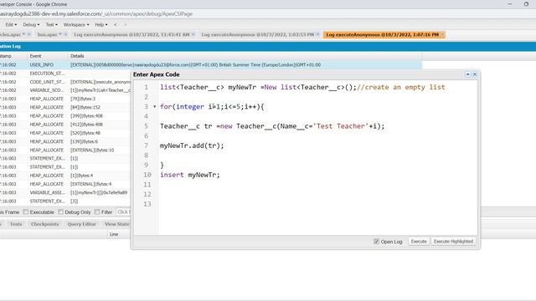Close the 11:43:41 AM log tab
536x301 pixels.
pyautogui.click(x=193, y=34)
